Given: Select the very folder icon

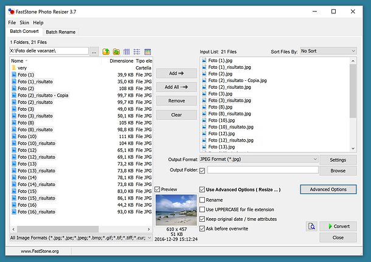Looking at the screenshot, I should pos(14,68).
